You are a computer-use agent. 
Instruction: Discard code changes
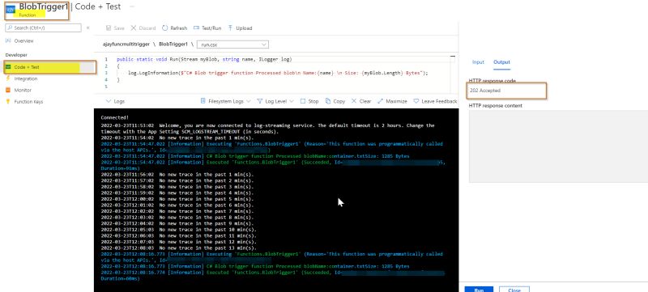point(143,28)
